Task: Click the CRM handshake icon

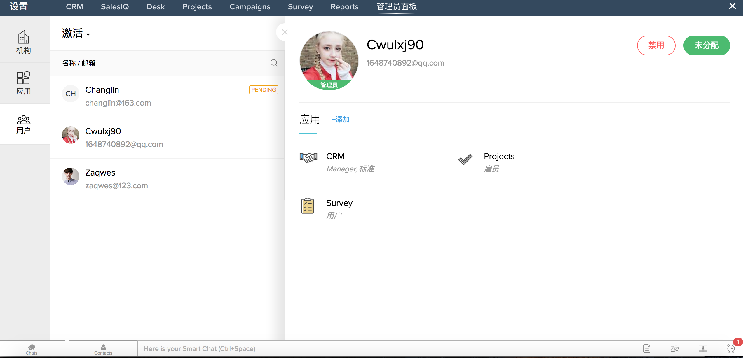Action: [308, 157]
